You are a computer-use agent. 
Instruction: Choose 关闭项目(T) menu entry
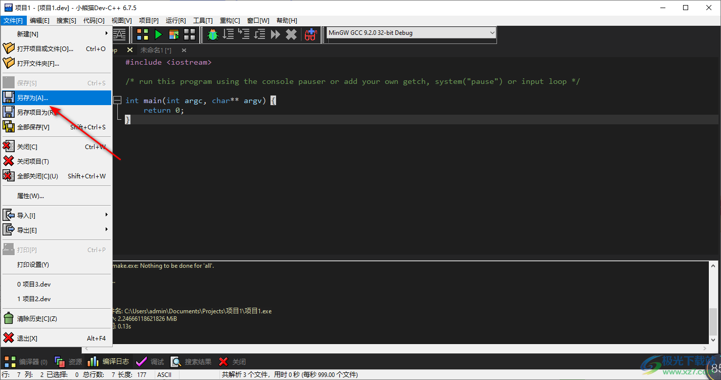57,161
